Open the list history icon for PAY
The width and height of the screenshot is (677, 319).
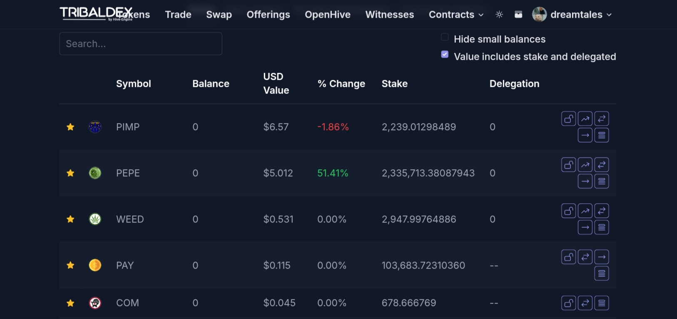(602, 274)
